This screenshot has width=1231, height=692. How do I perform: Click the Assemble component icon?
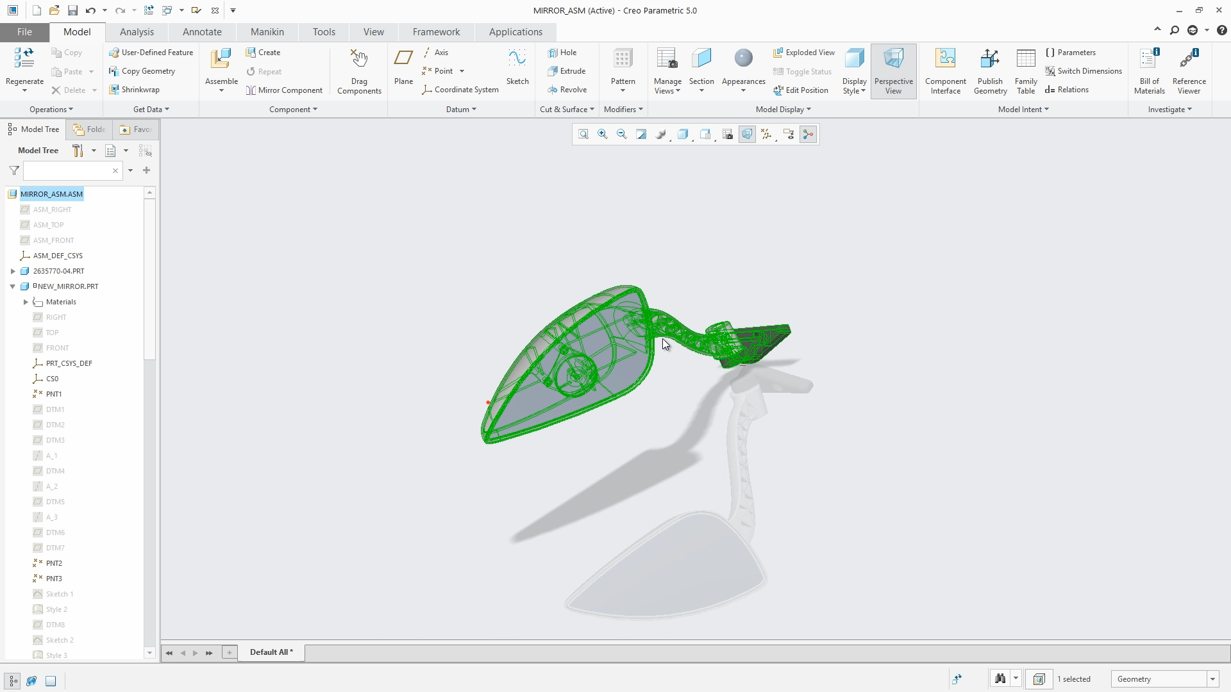pos(221,58)
